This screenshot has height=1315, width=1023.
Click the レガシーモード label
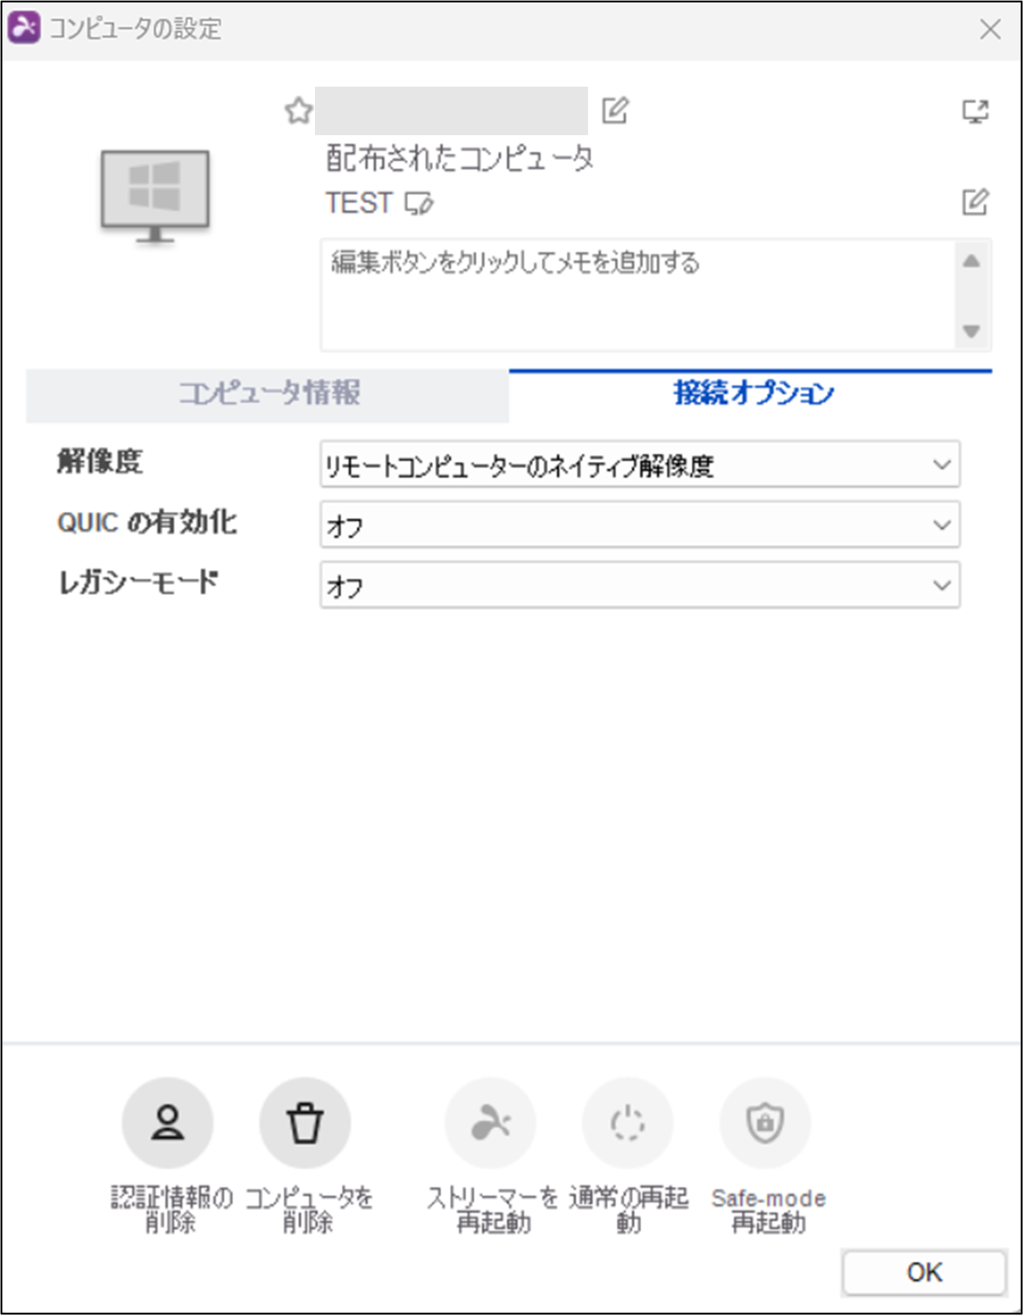(138, 582)
